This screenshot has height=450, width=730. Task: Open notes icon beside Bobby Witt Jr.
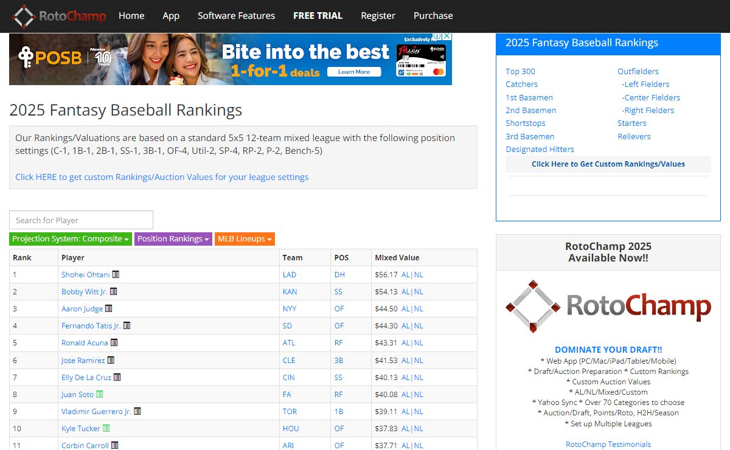(x=113, y=292)
